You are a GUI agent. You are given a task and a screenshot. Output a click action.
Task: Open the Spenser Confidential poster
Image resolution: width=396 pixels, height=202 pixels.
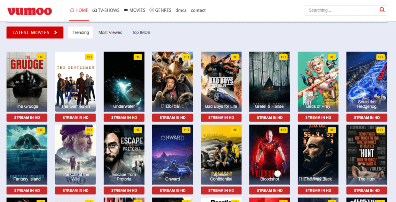221,155
